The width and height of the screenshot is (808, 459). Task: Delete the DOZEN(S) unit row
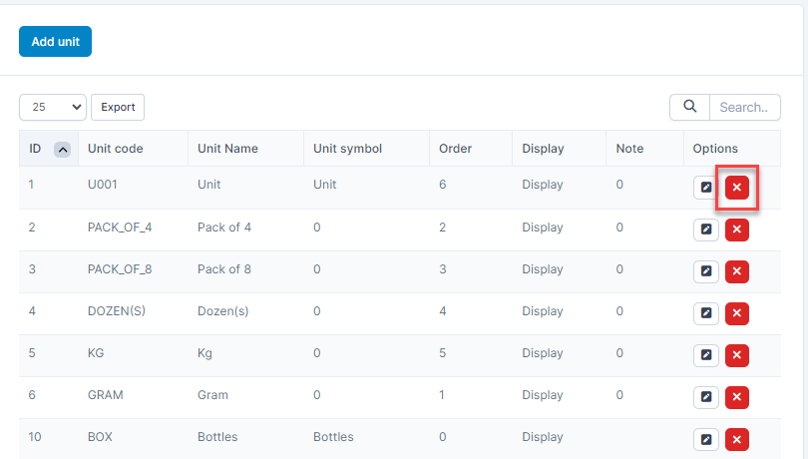pyautogui.click(x=736, y=313)
